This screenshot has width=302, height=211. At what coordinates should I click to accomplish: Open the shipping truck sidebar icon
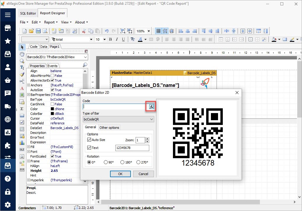(x=8, y=106)
